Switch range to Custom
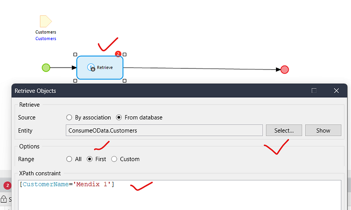This screenshot has height=210, width=351. pos(114,159)
